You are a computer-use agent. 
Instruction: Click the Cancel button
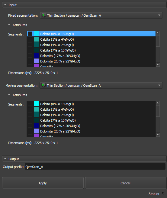point(126,183)
